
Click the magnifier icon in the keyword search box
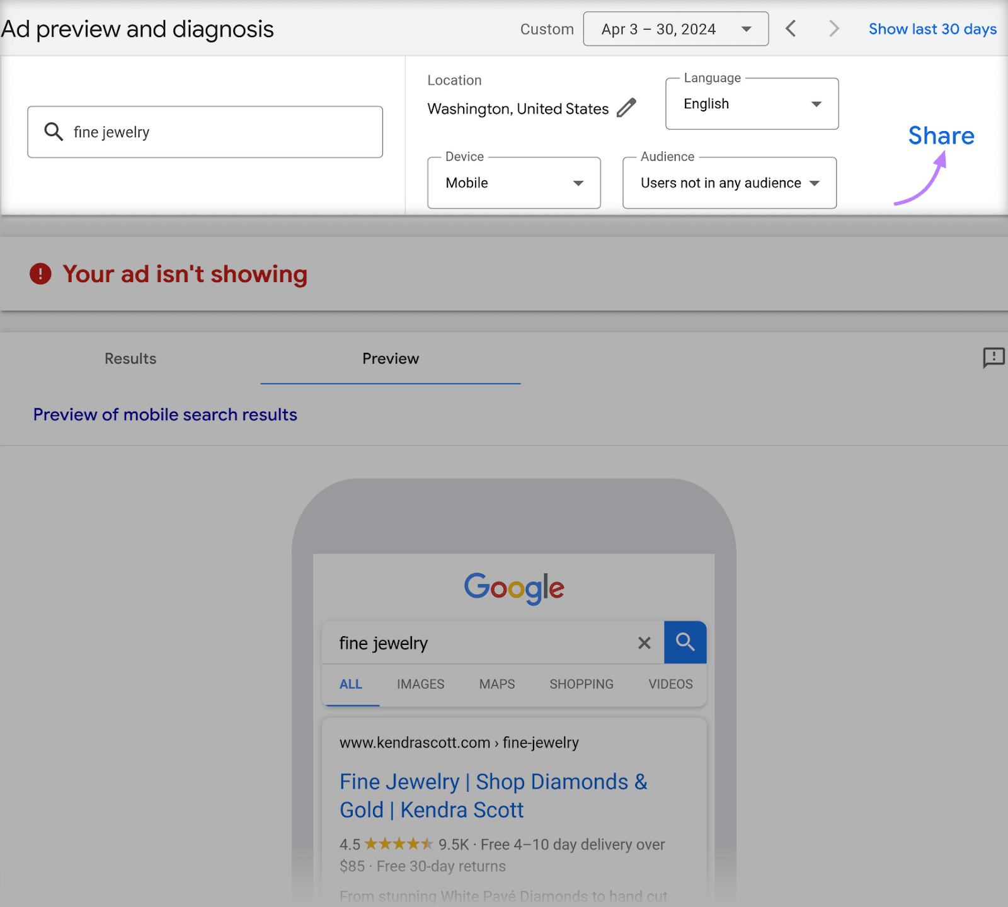point(53,132)
